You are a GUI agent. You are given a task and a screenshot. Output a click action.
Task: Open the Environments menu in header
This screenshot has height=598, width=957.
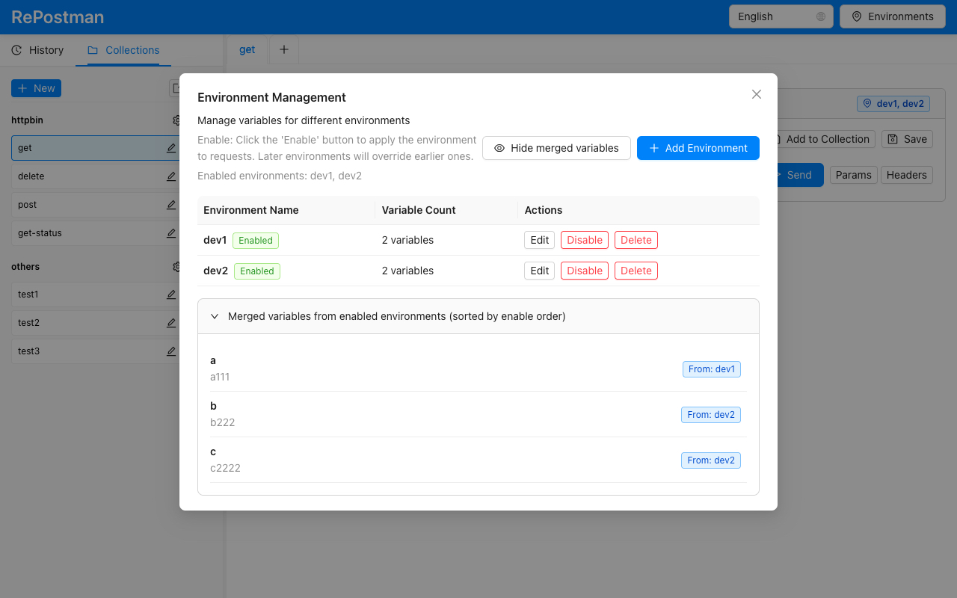(892, 16)
